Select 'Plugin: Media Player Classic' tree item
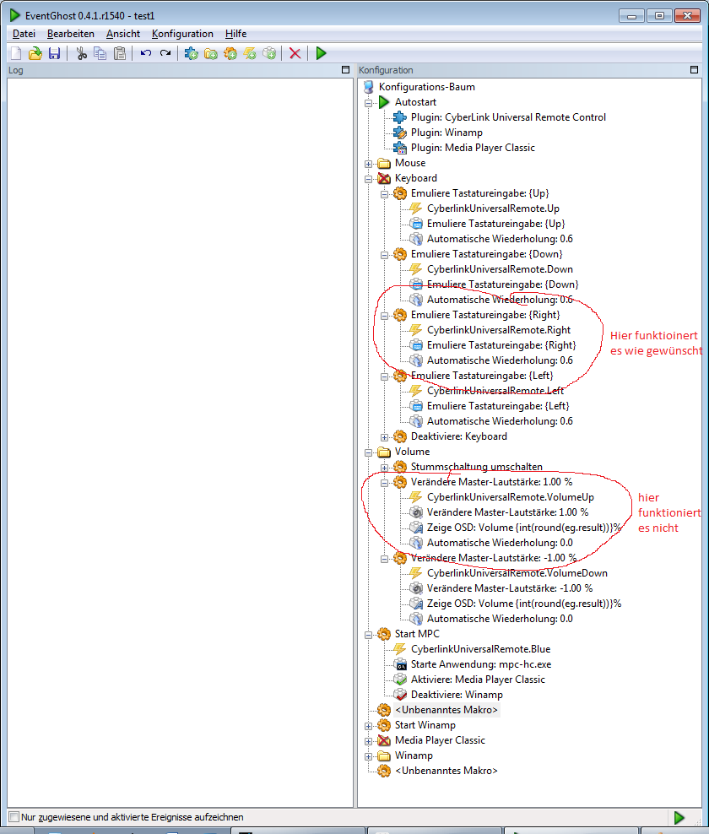The image size is (709, 834). (473, 148)
